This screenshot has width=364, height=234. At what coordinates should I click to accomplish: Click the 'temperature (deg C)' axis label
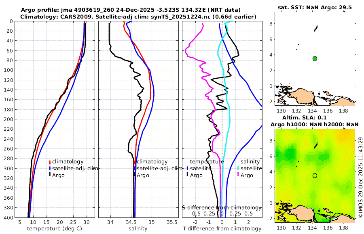pyautogui.click(x=55, y=229)
